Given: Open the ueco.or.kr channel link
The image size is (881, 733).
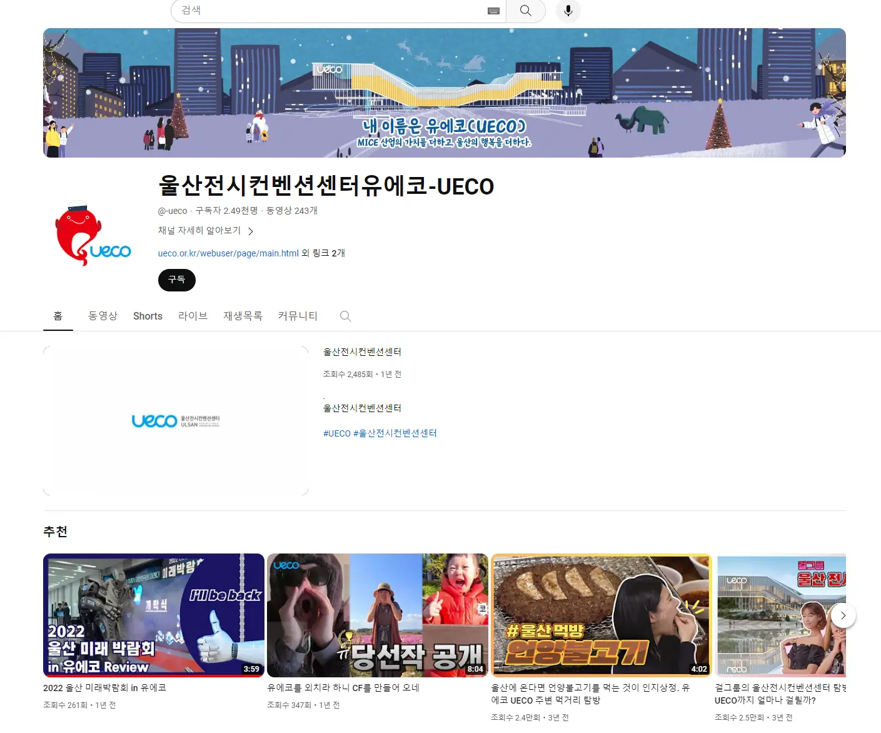Looking at the screenshot, I should coord(228,253).
